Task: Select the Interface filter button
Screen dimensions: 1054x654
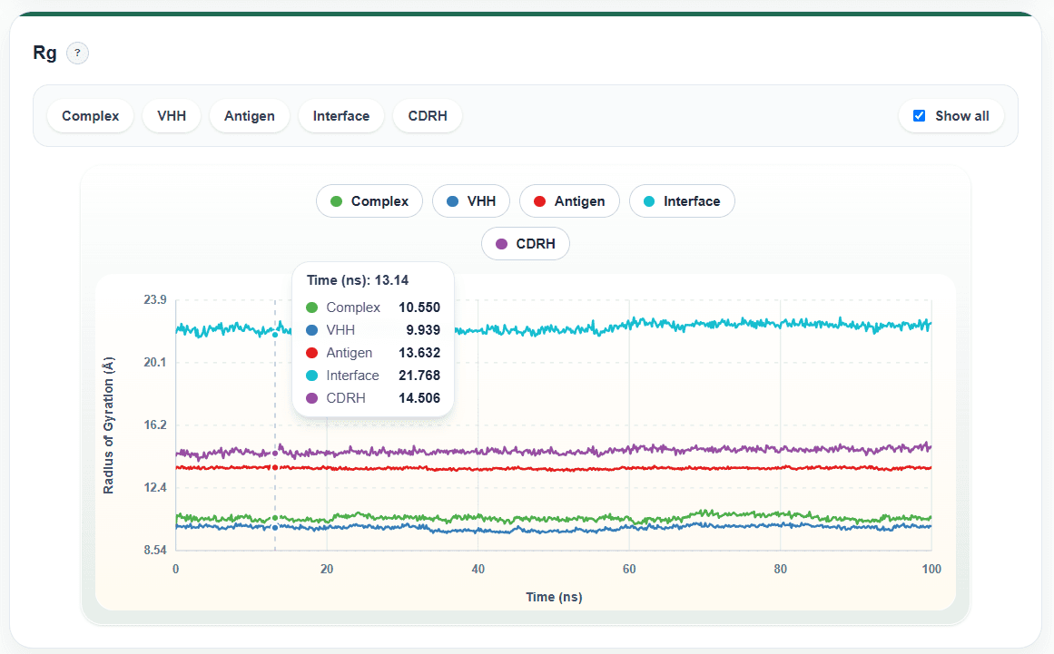Action: [x=340, y=115]
